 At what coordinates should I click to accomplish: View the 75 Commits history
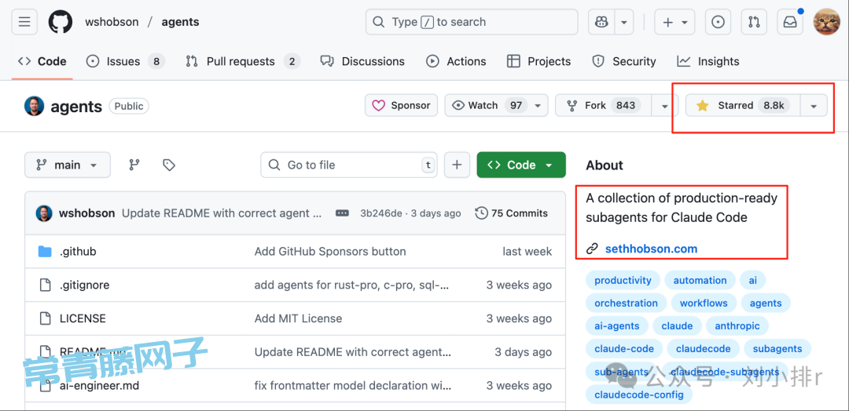tap(511, 213)
